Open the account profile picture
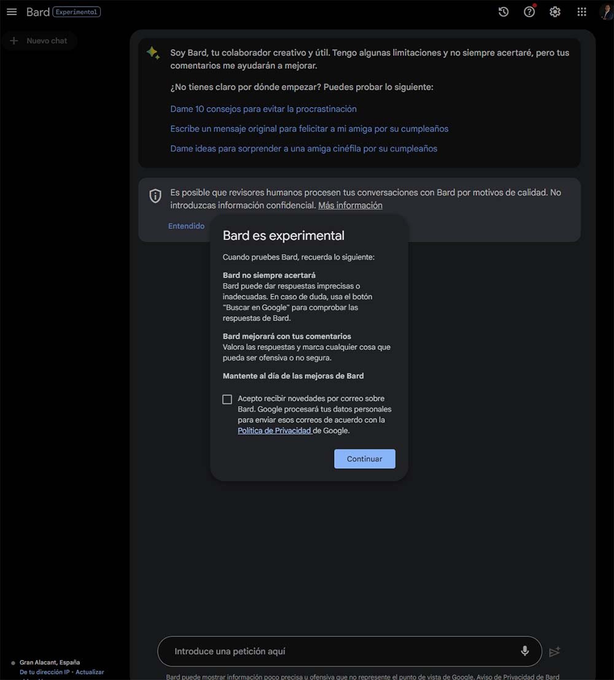 (606, 12)
